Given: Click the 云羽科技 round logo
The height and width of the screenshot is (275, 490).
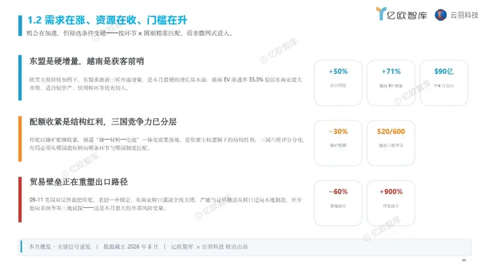Looking at the screenshot, I should click(440, 14).
